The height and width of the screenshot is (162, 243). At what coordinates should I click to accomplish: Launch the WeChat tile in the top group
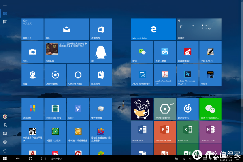[x=142, y=52]
